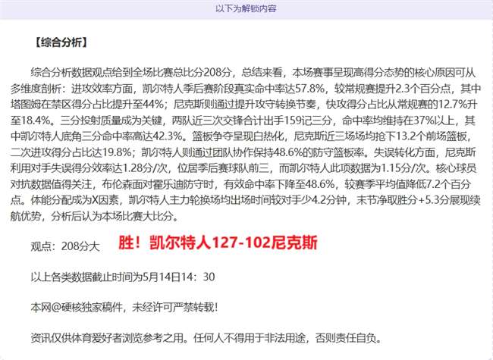Image resolution: width=493 pixels, height=360 pixels.
Task: Click the '本网@硬核独家稿件，未经许可严禁转载！' notice
Action: (124, 307)
